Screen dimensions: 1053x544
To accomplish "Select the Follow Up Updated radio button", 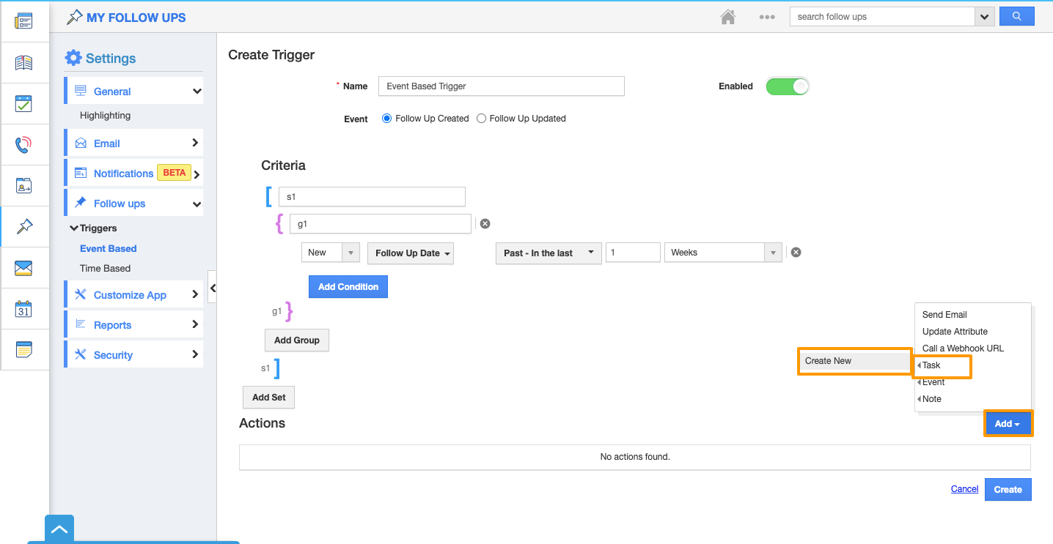I will point(482,119).
